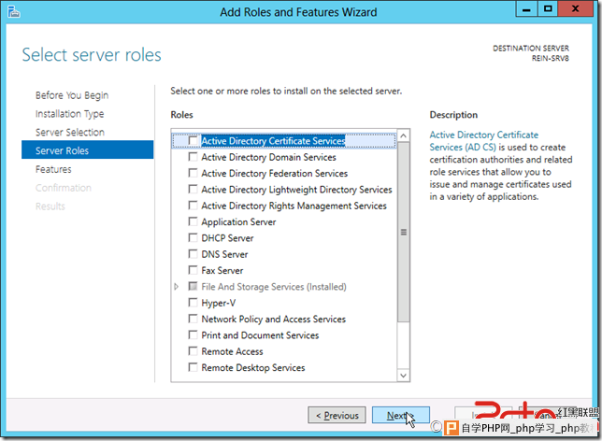Minimize the wizard window
Viewport: 602px width, 441px height.
(526, 9)
